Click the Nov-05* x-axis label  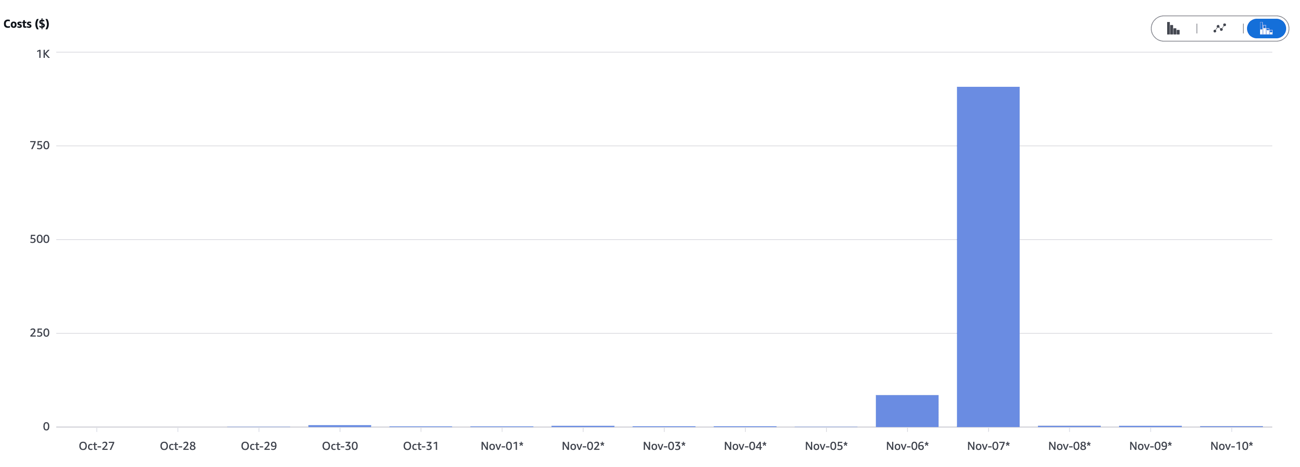click(826, 446)
